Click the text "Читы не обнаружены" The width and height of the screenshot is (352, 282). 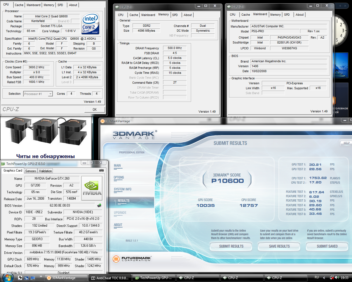point(45,156)
